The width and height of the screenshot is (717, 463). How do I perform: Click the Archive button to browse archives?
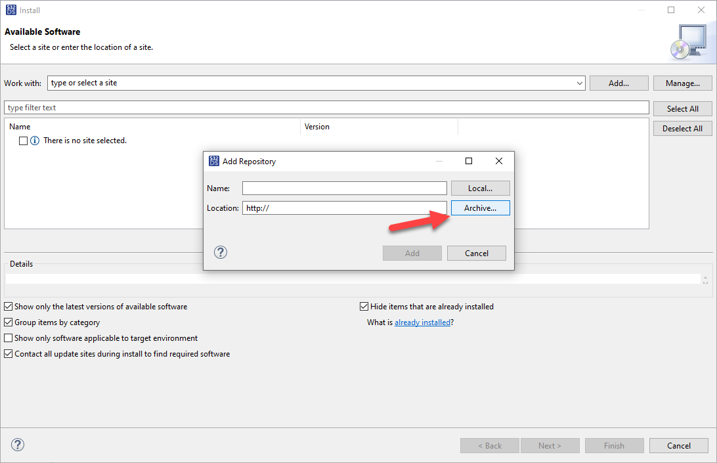(x=480, y=208)
